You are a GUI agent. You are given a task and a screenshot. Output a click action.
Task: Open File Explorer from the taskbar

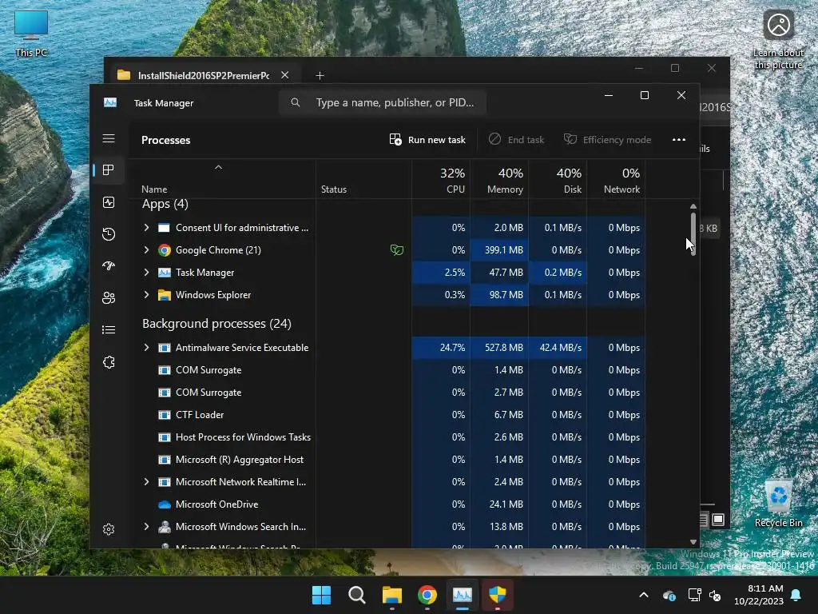point(391,595)
